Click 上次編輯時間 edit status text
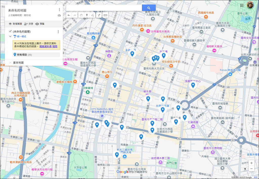259x179 pixels. pyautogui.click(x=19, y=15)
